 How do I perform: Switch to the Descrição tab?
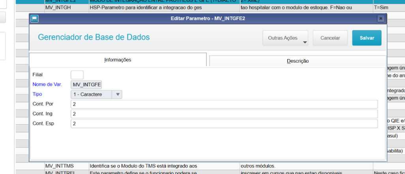(x=298, y=61)
